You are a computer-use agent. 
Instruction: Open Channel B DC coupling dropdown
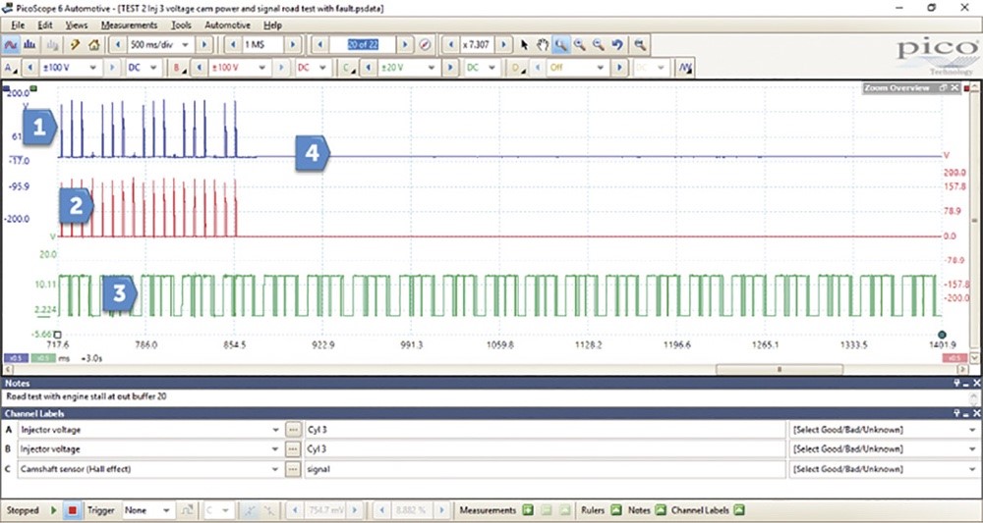324,68
